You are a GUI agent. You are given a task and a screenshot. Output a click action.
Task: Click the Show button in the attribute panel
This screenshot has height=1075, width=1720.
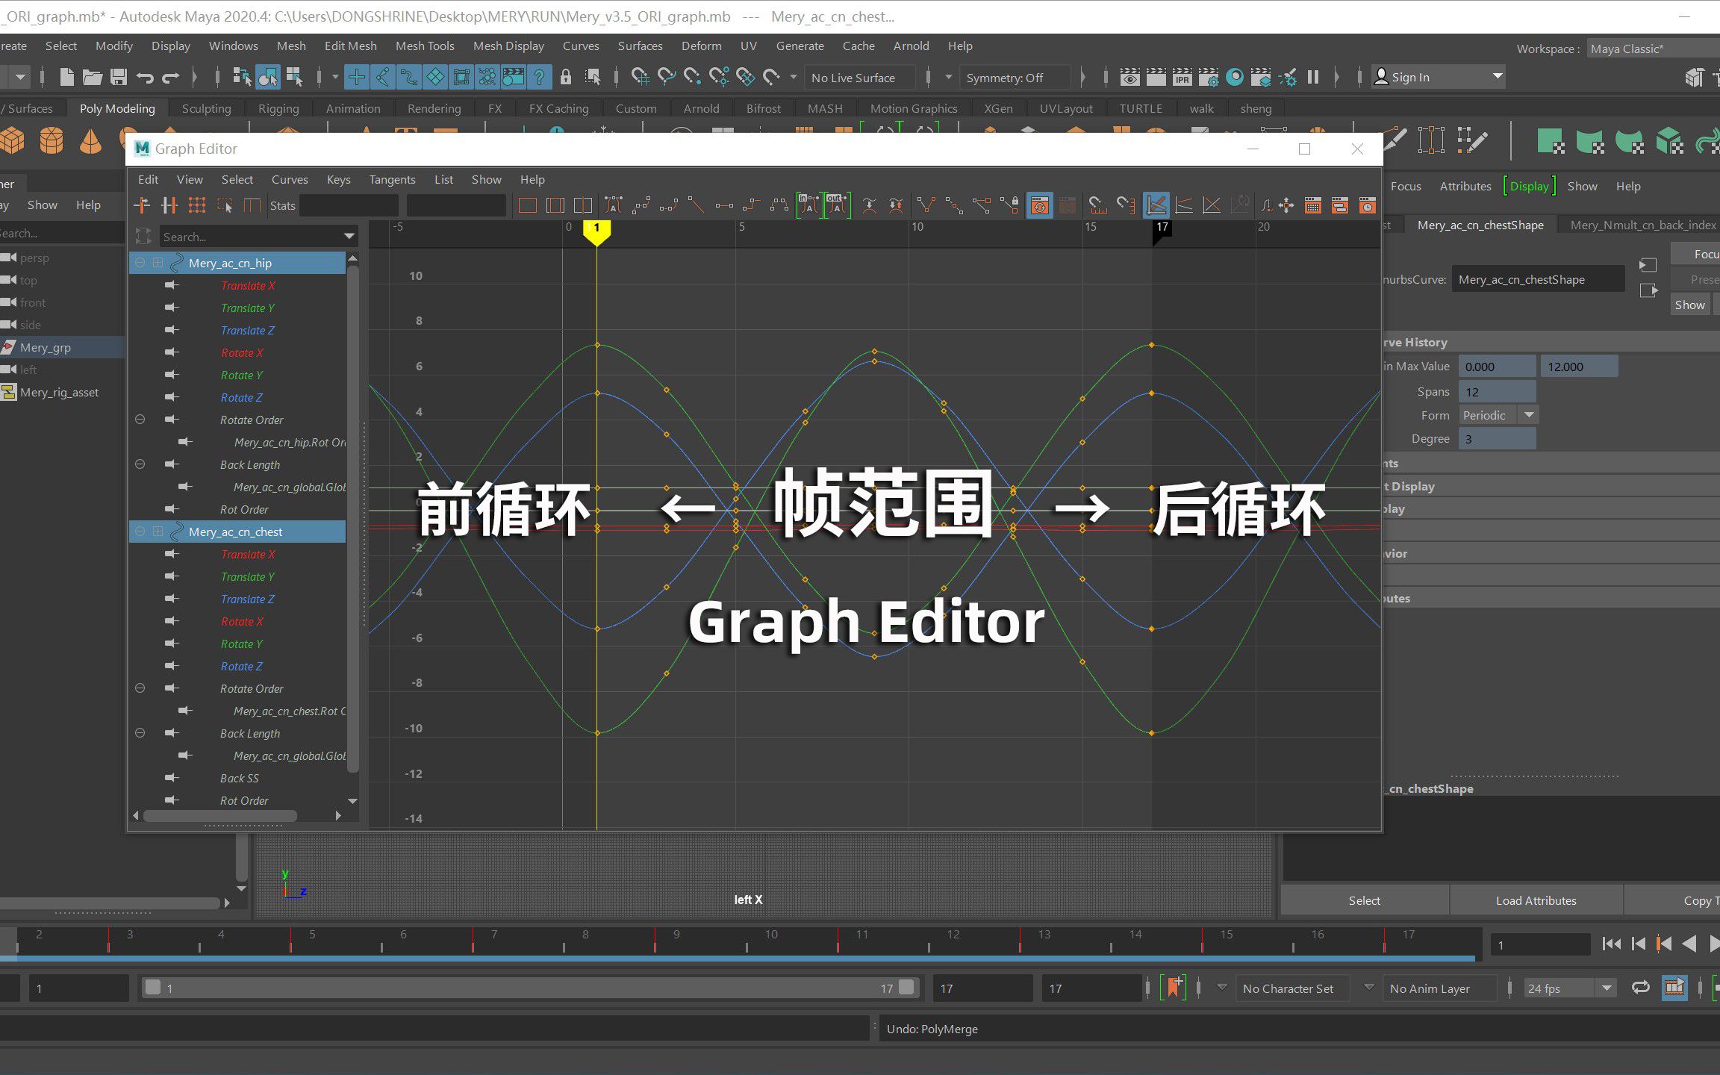coord(1689,304)
